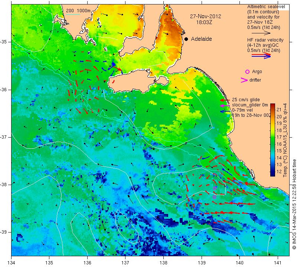
Task: Click the latitude axis label -39
Action: (4, 232)
